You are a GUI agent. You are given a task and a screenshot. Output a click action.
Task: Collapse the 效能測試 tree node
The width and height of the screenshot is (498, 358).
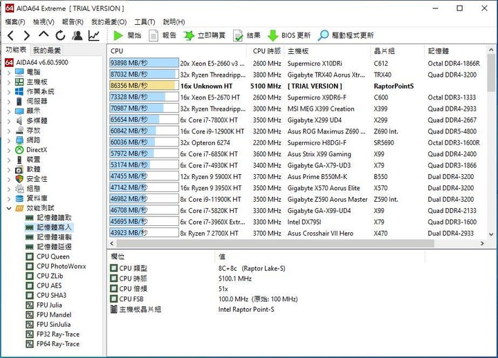point(8,208)
